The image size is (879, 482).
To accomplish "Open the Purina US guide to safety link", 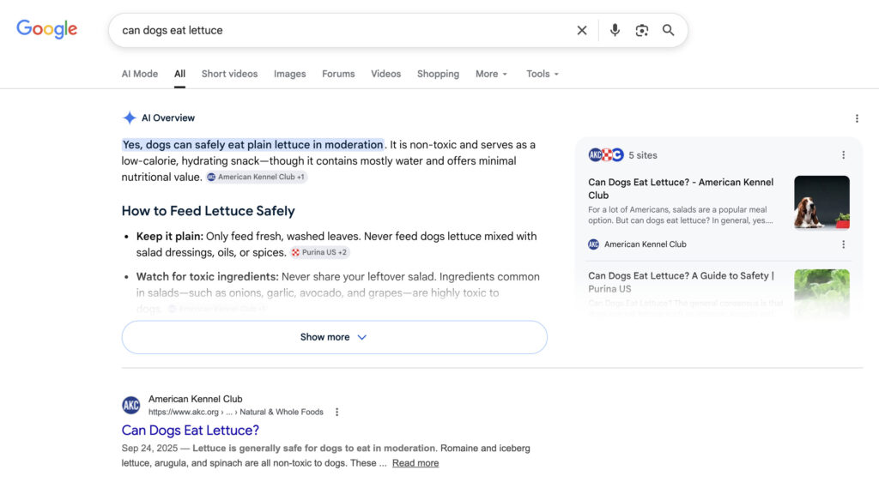I will 681,282.
